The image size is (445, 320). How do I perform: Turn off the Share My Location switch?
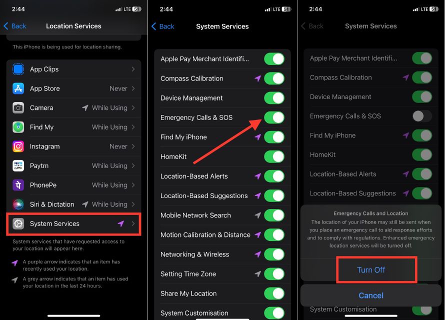tap(274, 293)
